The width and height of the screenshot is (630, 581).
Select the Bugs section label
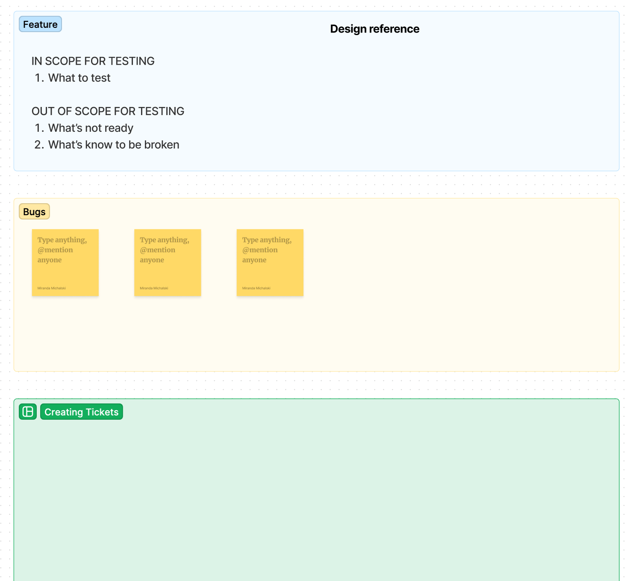tap(34, 212)
